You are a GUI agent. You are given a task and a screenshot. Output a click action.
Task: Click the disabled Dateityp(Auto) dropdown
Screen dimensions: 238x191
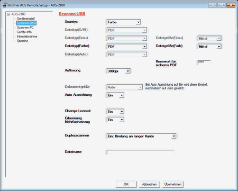pos(127,54)
